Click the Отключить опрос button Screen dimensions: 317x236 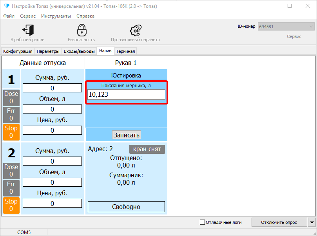tap(279, 222)
